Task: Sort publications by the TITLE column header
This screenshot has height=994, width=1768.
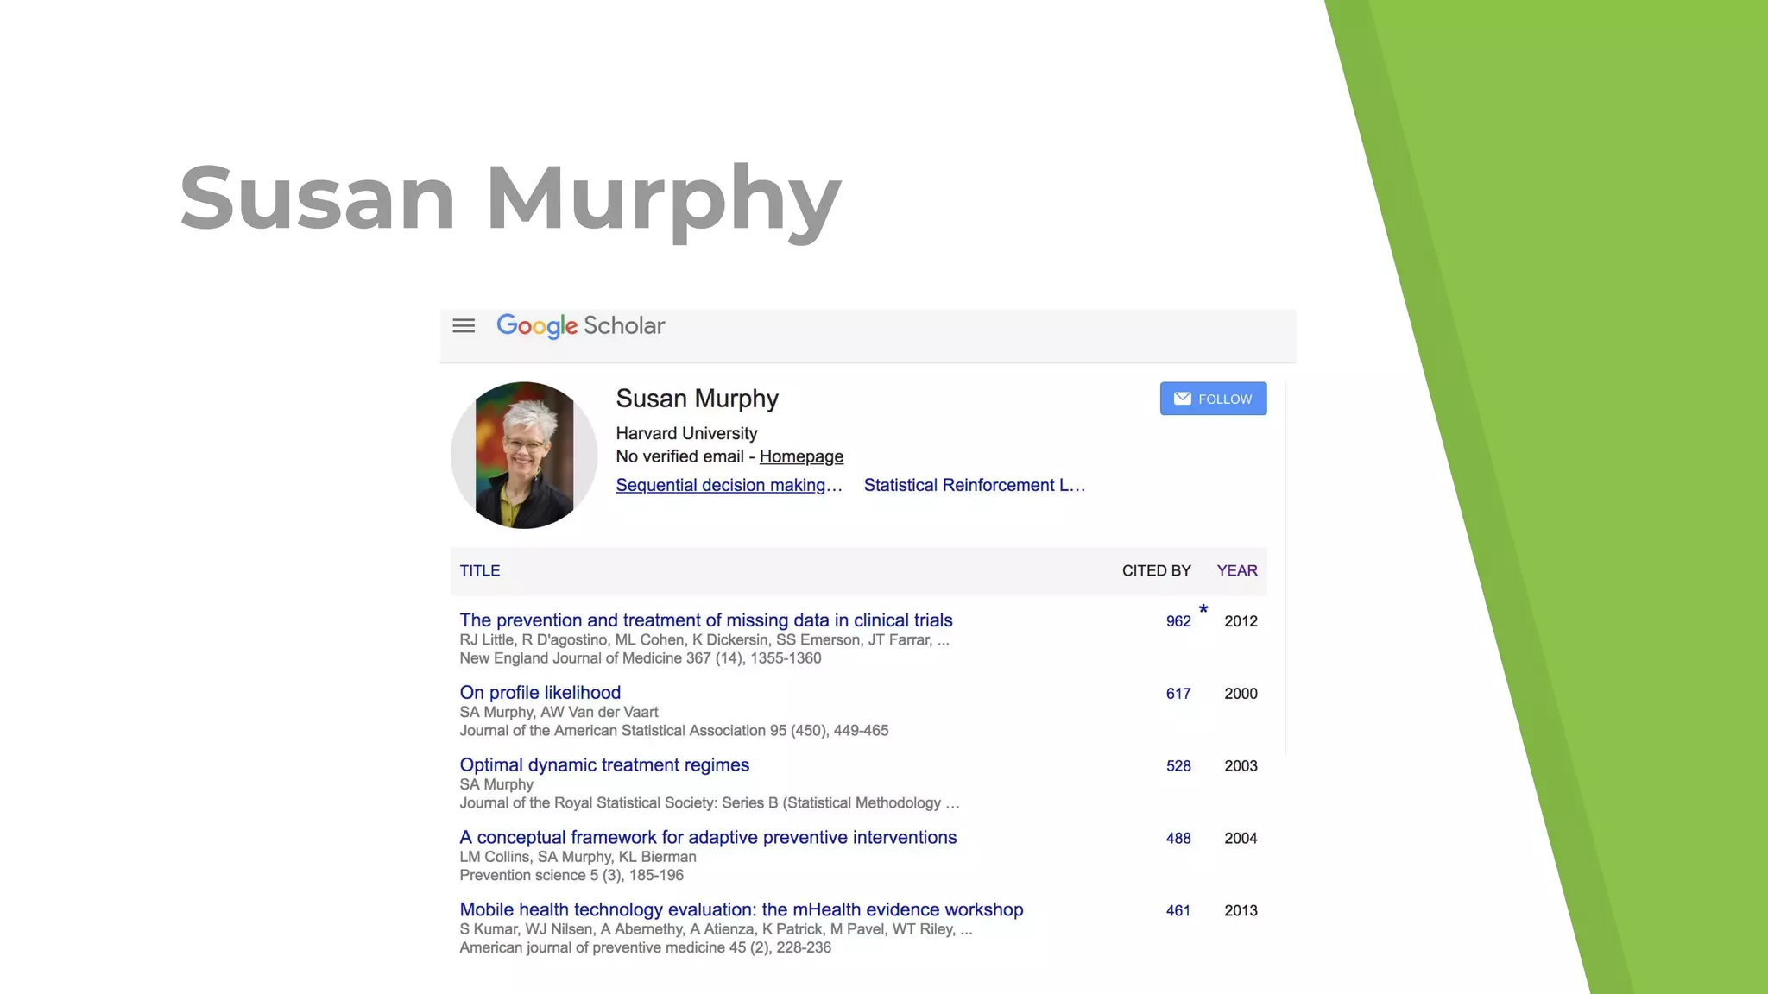Action: (480, 570)
